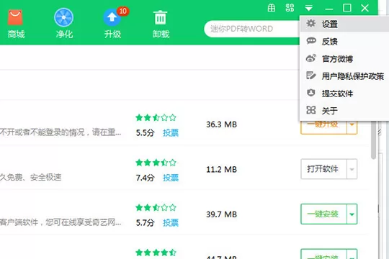Viewport: 389px width, 259px height.
Task: Click the 打开软件 button
Action: click(323, 169)
